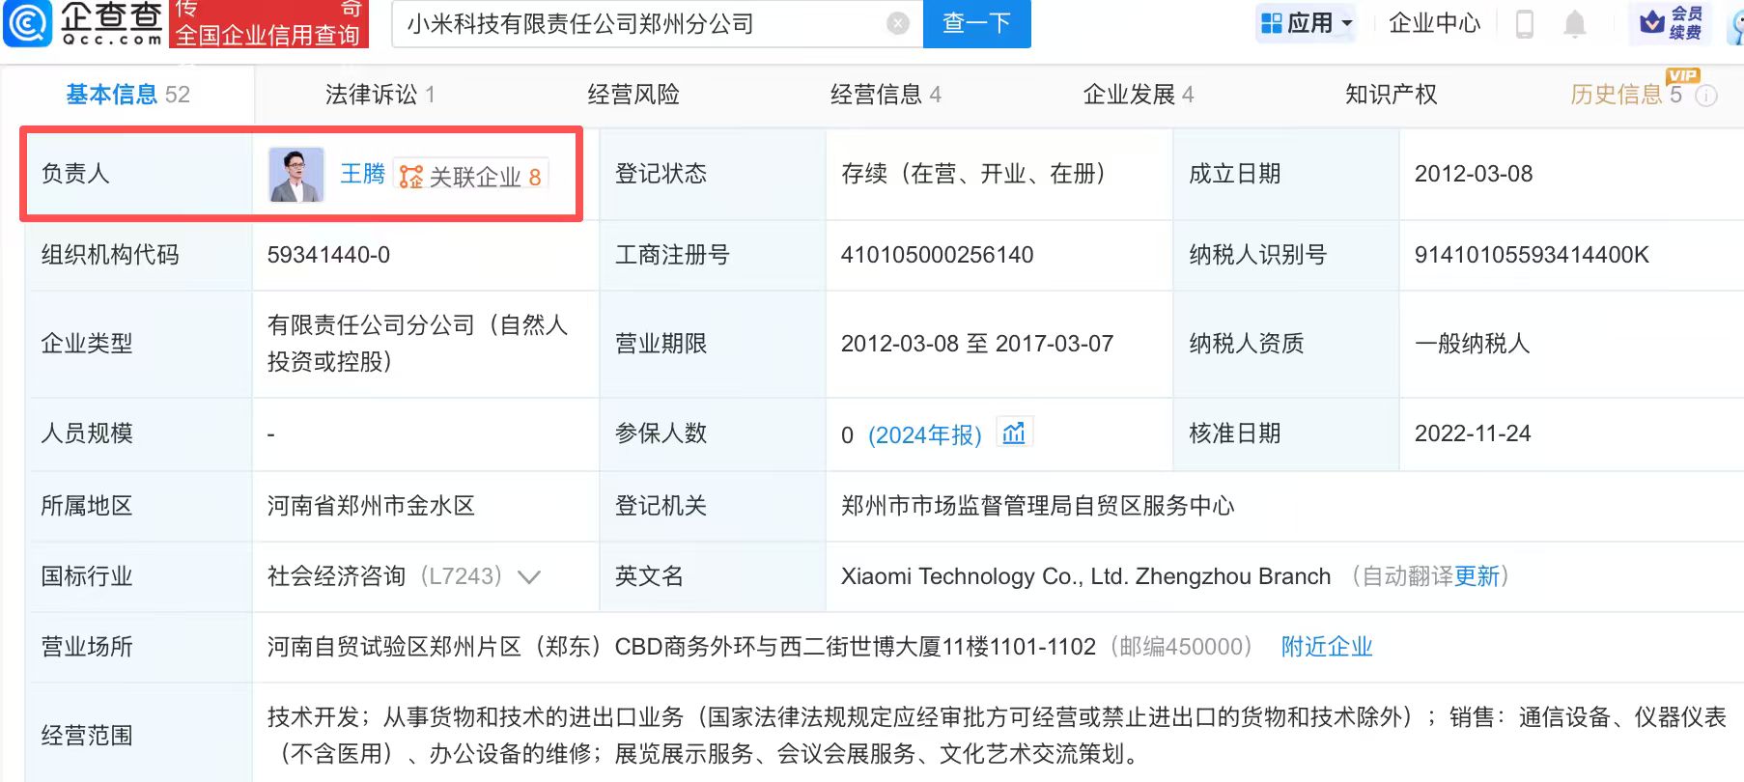Select the 知识产权 tab
1744x782 pixels.
coord(1391,95)
